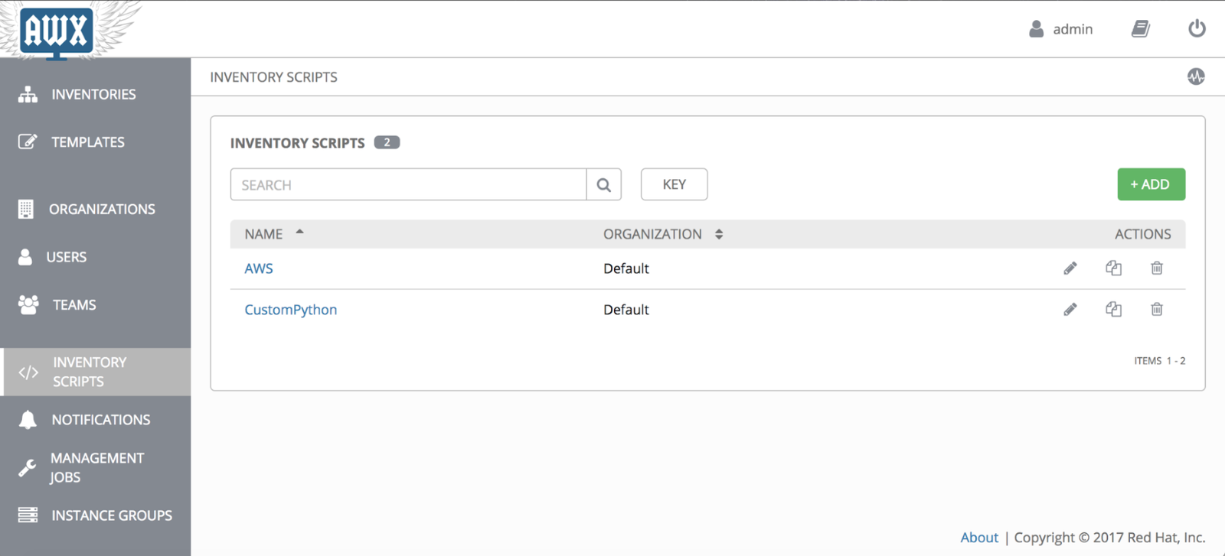Open the CustomPython script link
The image size is (1225, 556).
point(291,310)
